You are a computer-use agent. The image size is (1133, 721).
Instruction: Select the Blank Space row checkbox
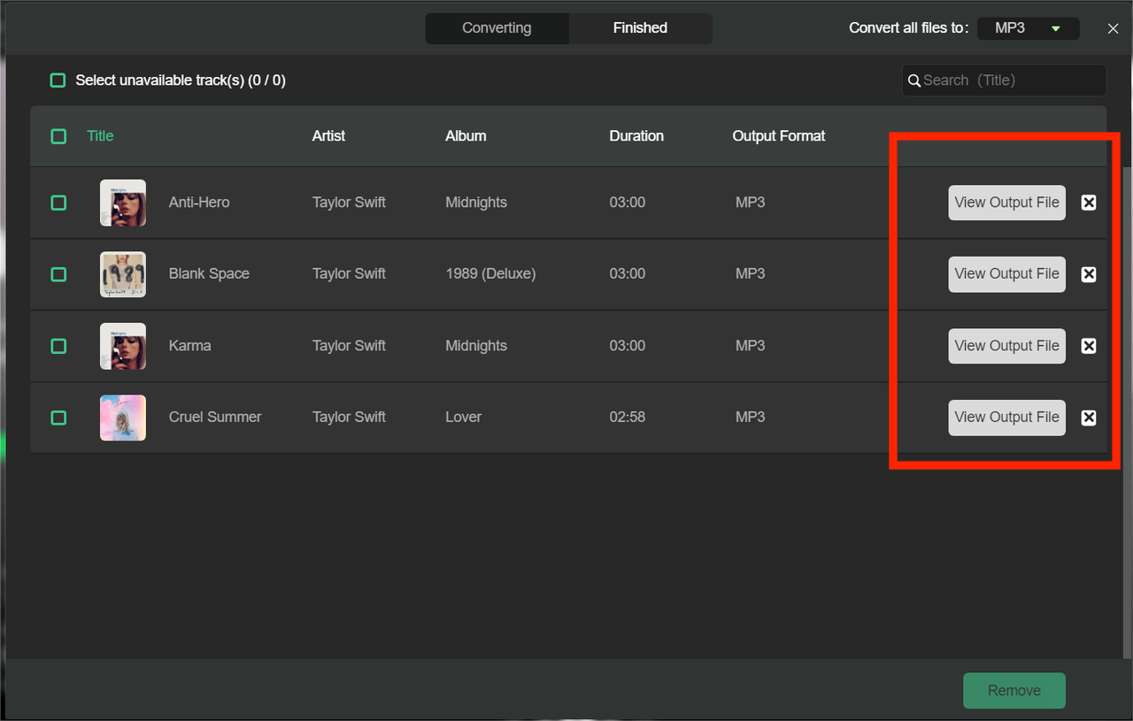point(58,274)
